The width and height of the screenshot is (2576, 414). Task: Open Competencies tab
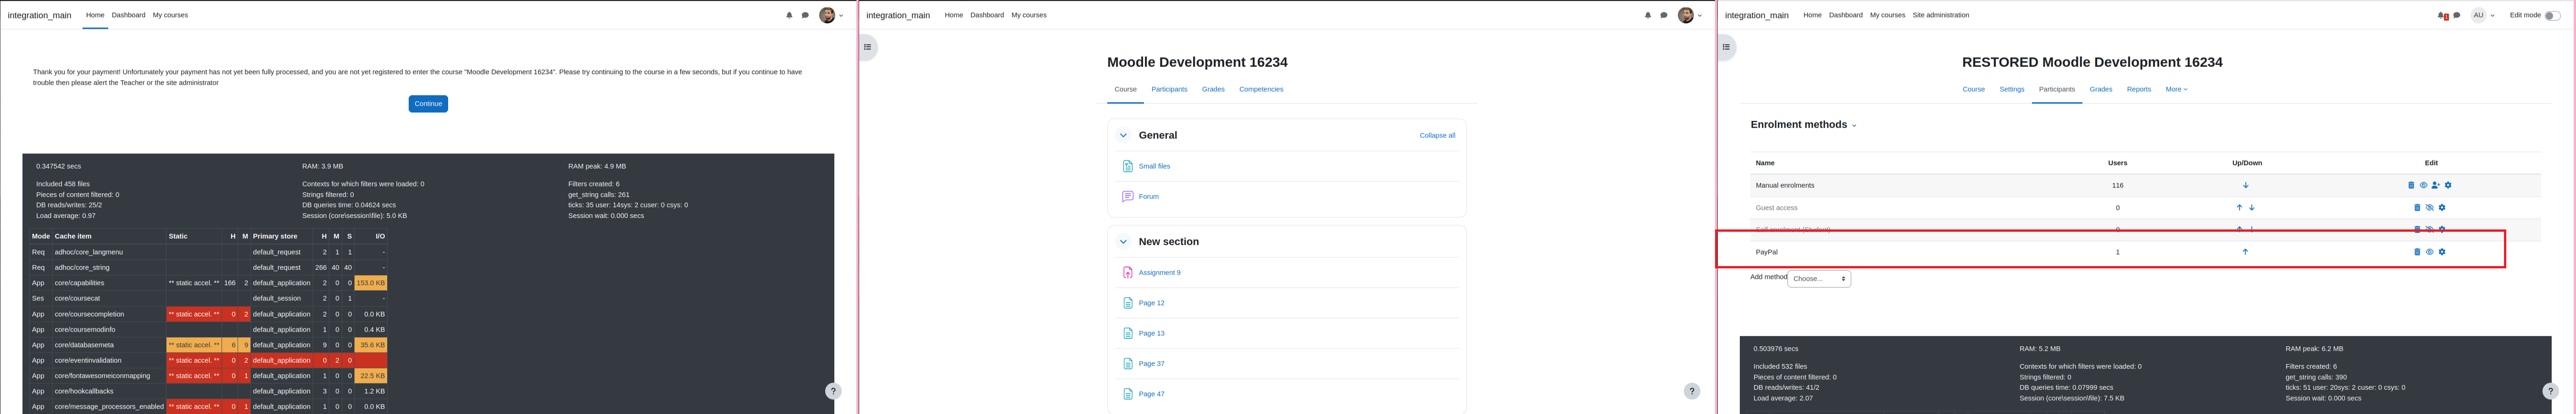click(1261, 90)
